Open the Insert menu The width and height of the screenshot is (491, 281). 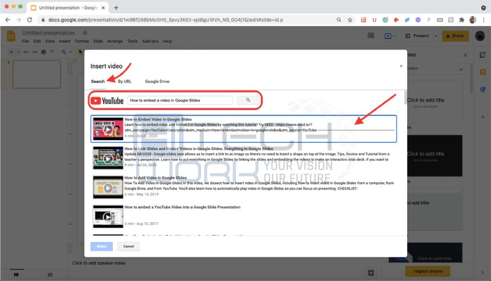coord(65,41)
